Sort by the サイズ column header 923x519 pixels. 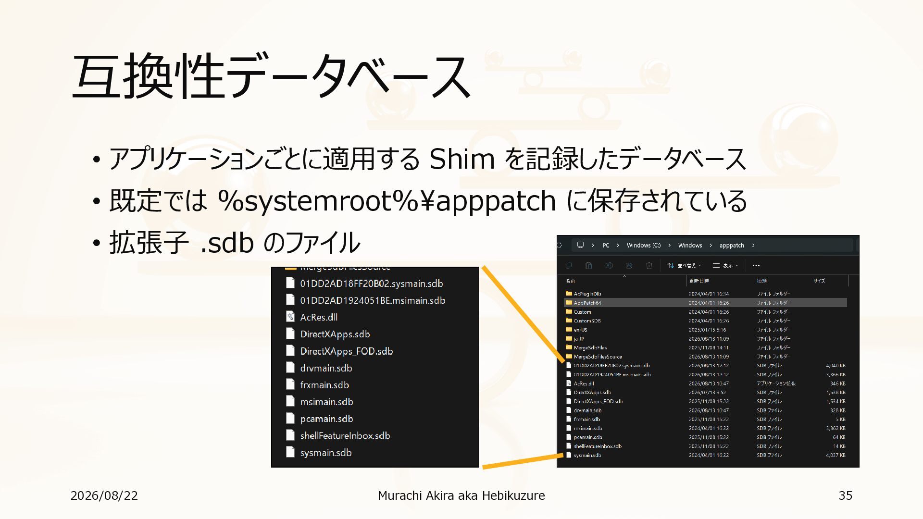point(819,281)
